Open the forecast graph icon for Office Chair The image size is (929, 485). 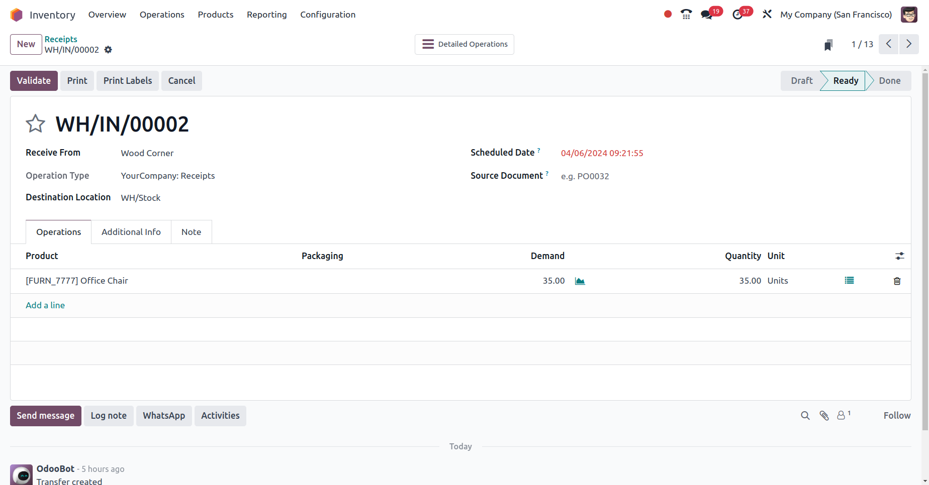tap(580, 281)
